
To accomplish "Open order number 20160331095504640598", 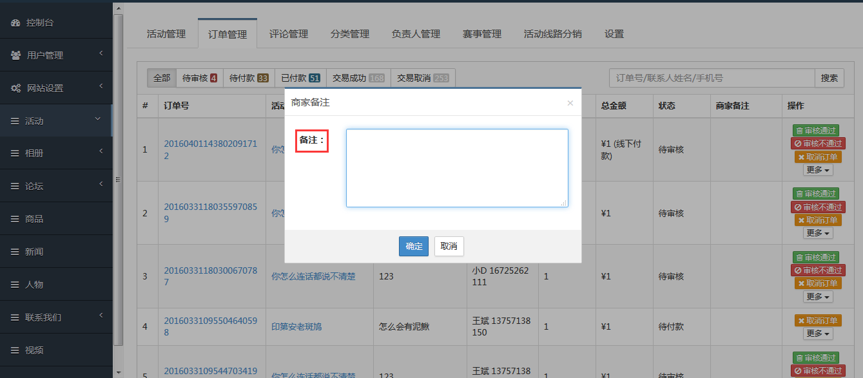I will 211,326.
